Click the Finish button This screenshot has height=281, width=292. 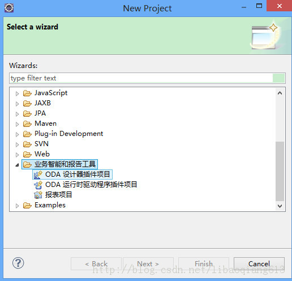point(204,263)
